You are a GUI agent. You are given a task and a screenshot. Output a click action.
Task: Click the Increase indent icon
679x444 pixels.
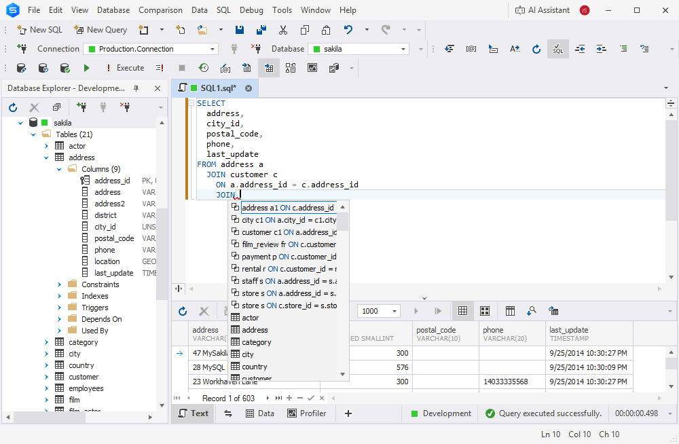coord(601,49)
